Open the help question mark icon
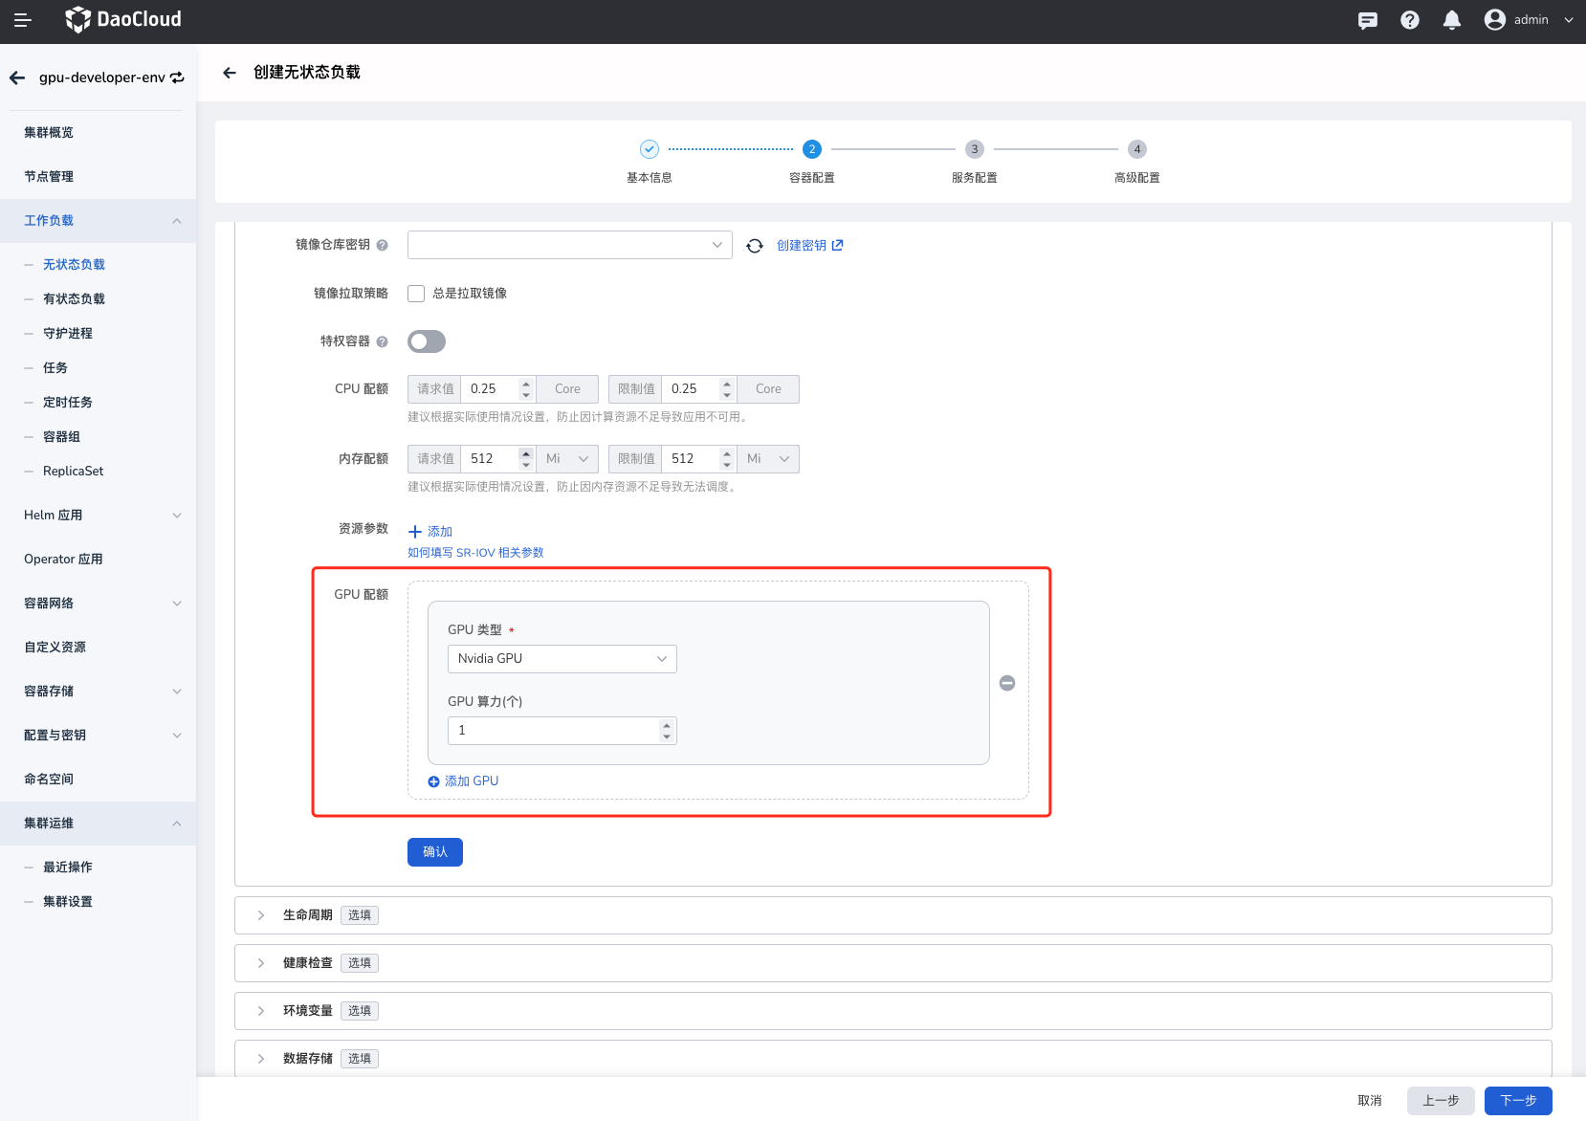Screen dimensions: 1586x1121 [1410, 20]
